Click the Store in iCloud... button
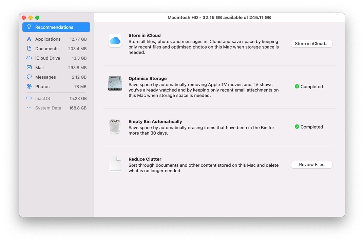This screenshot has height=242, width=364. pos(311,44)
